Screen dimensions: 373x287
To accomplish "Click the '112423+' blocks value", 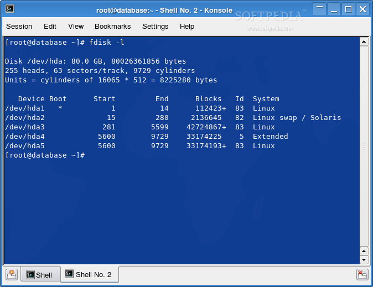I will click(210, 108).
